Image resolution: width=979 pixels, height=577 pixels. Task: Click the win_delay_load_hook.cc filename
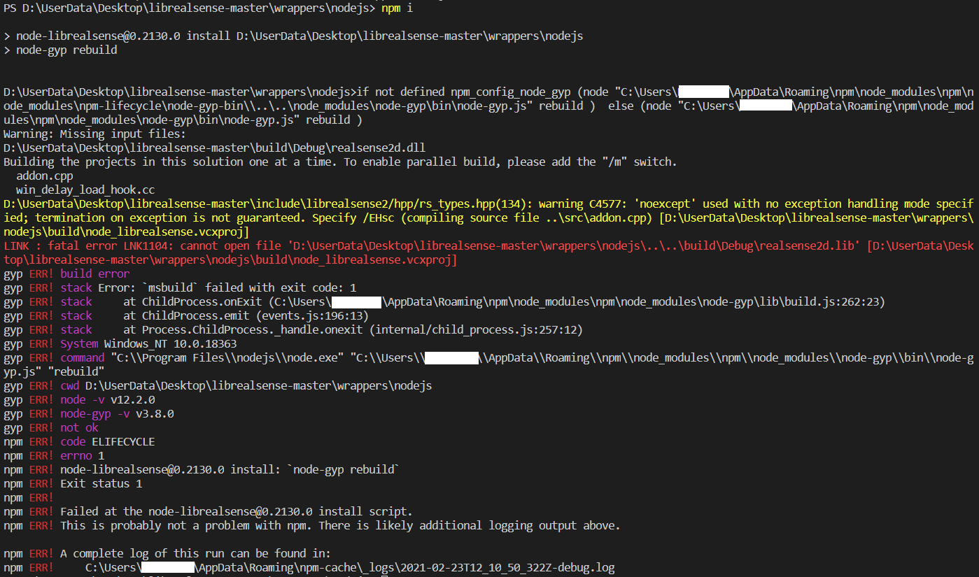pyautogui.click(x=85, y=190)
